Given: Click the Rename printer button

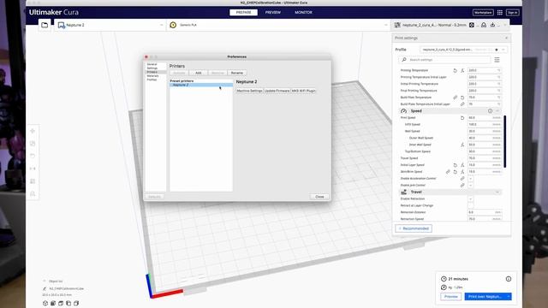Looking at the screenshot, I should [237, 73].
